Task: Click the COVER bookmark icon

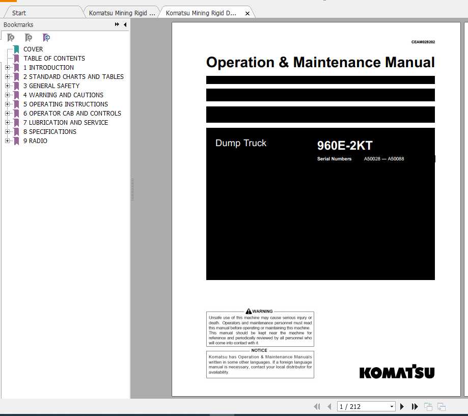Action: (x=16, y=49)
